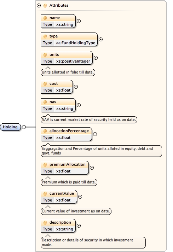The height and width of the screenshot is (252, 173).
Task: Click the aa:FundHoldingType type value
Action: 76,43
